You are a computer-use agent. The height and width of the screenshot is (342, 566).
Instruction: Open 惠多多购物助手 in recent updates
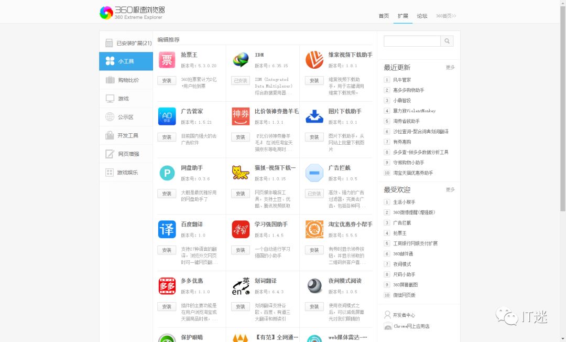(408, 90)
